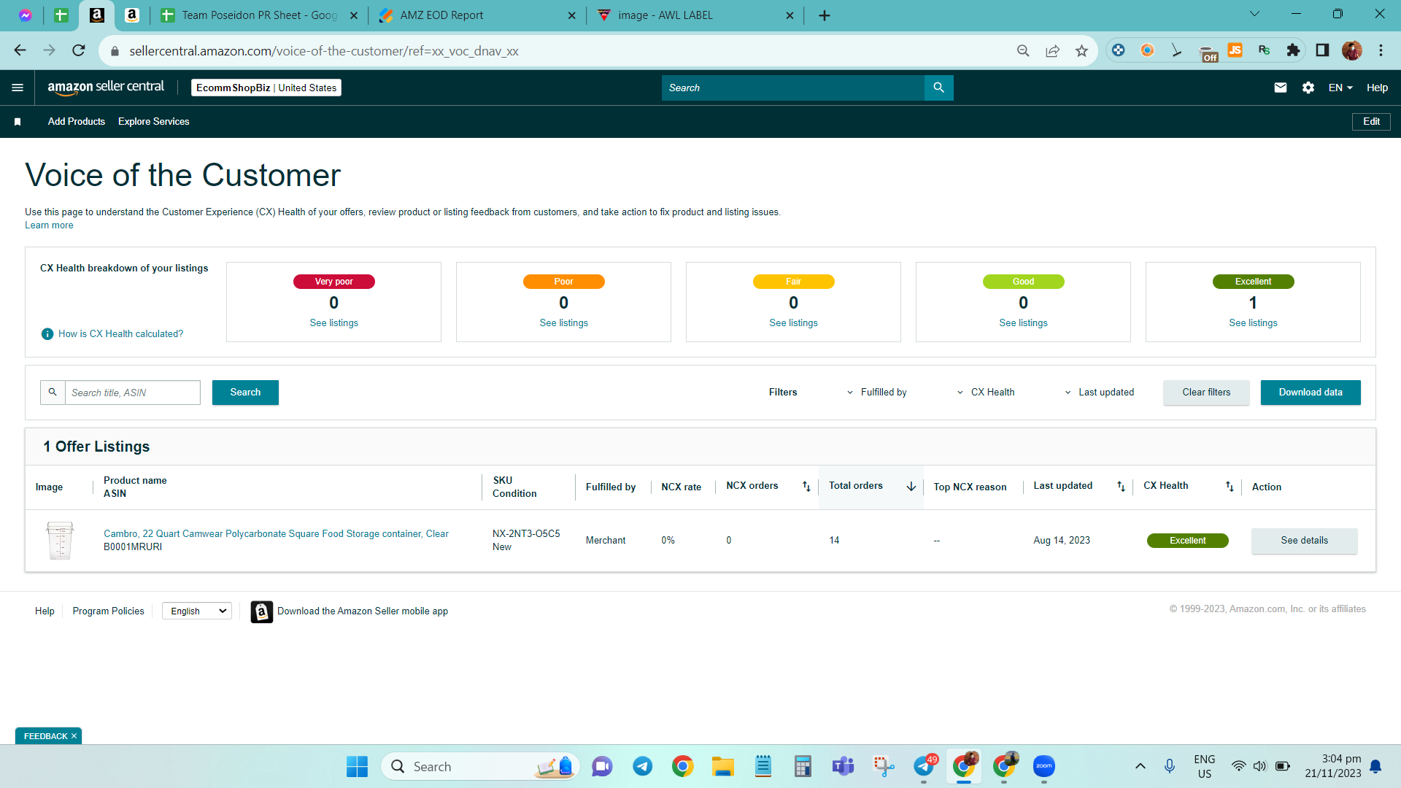Viewport: 1401px width, 788px height.
Task: See listings under Poor
Action: coord(563,323)
